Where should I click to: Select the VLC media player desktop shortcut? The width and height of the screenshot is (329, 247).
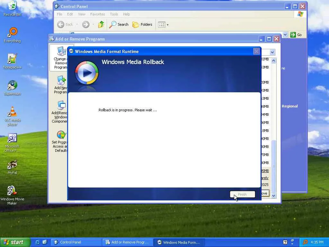(x=12, y=116)
